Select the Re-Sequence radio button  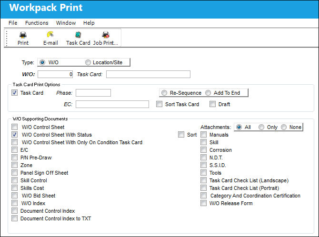point(164,93)
